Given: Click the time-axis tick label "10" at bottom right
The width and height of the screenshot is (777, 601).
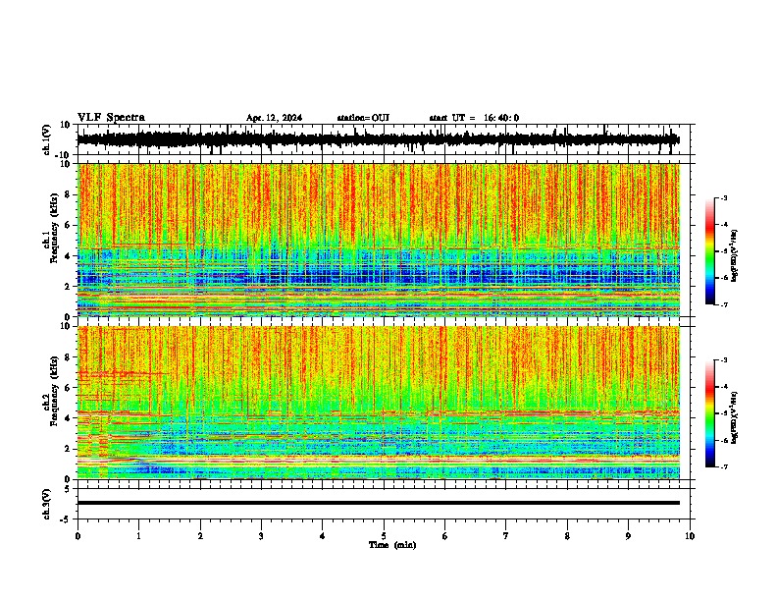Looking at the screenshot, I should 690,536.
